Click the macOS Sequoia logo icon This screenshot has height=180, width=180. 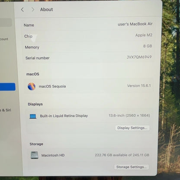(32, 87)
